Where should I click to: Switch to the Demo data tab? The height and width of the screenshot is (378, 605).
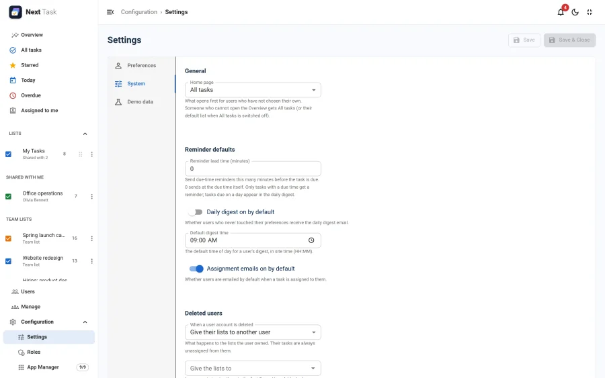pos(142,102)
